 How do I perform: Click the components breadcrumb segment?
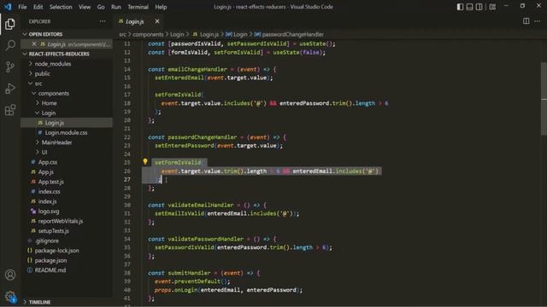tap(148, 34)
